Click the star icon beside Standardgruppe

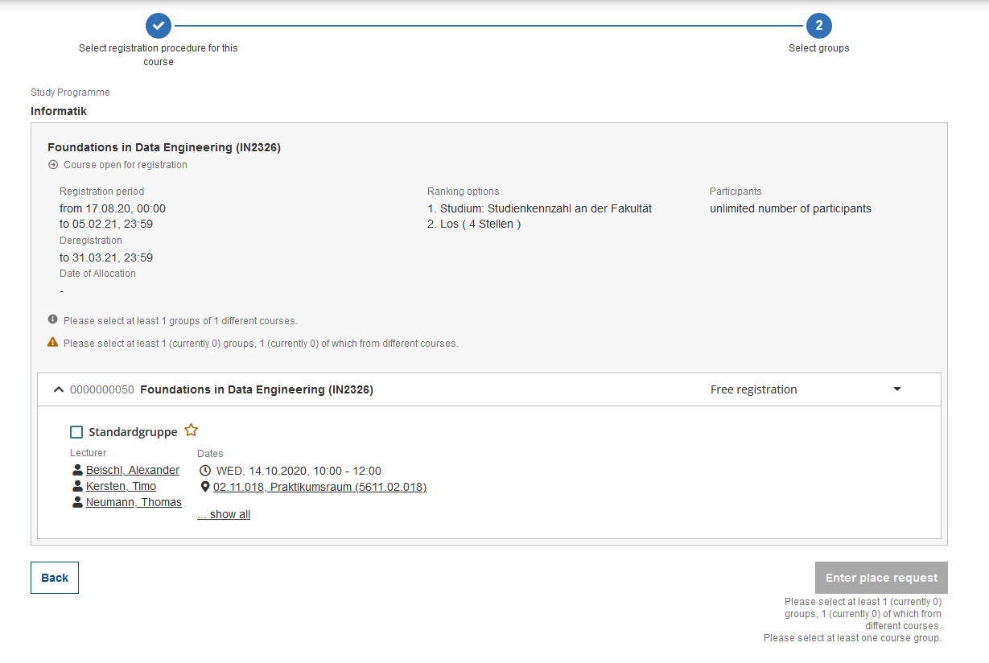coord(191,430)
